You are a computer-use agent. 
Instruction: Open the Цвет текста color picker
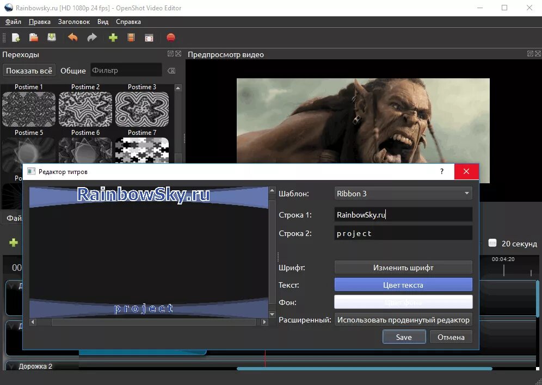pyautogui.click(x=403, y=285)
